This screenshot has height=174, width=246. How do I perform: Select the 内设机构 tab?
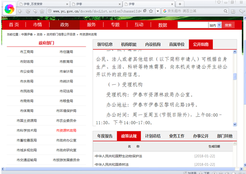(153, 44)
